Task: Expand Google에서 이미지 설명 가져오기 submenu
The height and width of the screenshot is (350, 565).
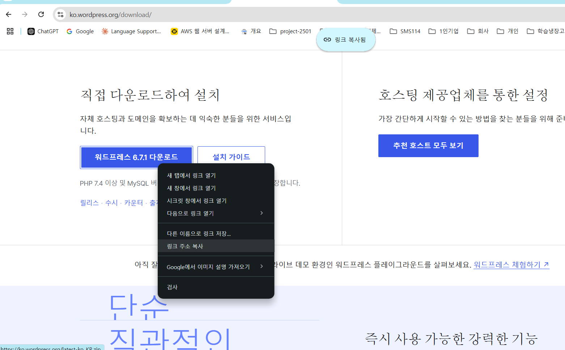Action: coord(216,267)
